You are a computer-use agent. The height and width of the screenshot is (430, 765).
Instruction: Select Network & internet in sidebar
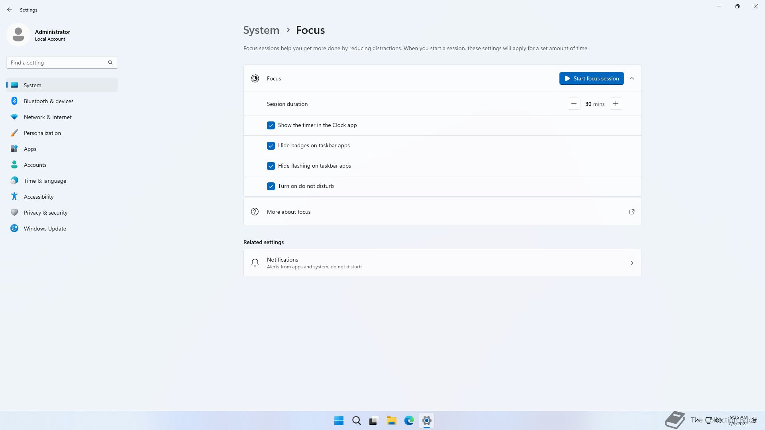pos(62,117)
